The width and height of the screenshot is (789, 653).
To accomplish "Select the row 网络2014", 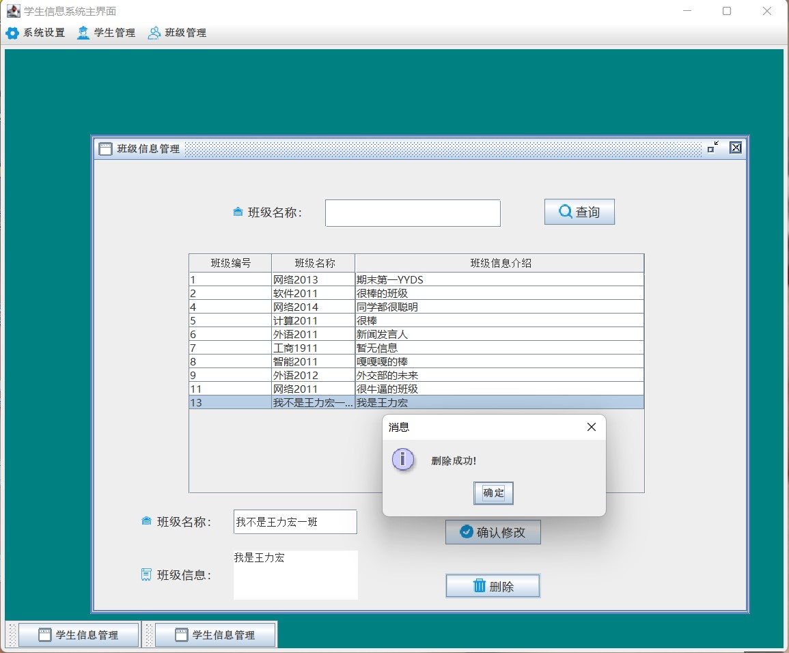I will (x=416, y=307).
